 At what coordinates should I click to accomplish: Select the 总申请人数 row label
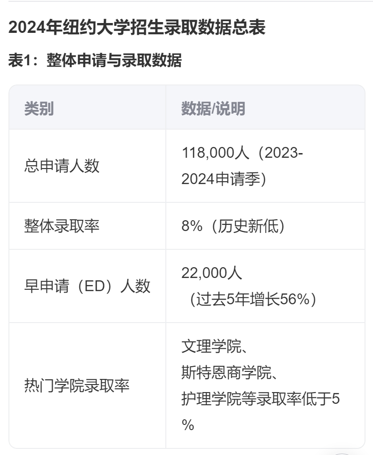tap(62, 166)
